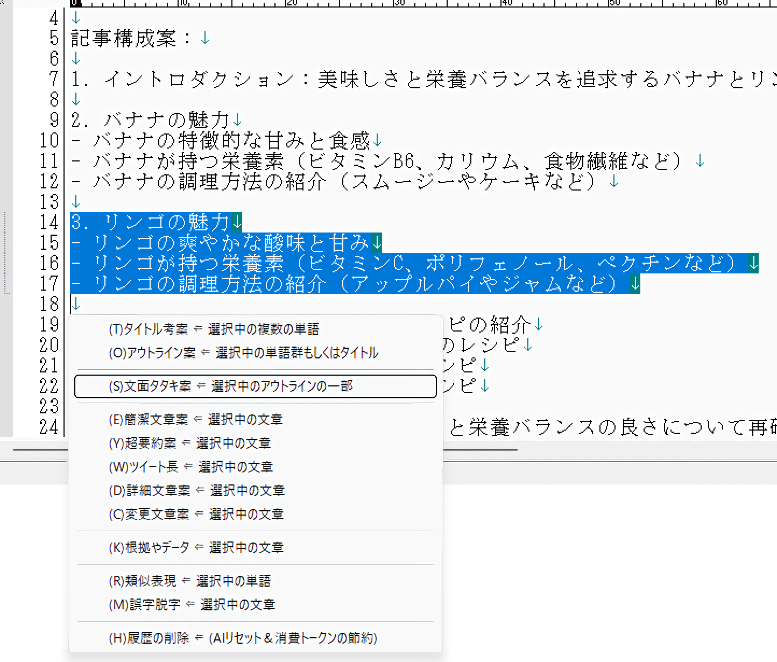Select the (C)変更文章案 option
The image size is (777, 662).
click(x=196, y=515)
